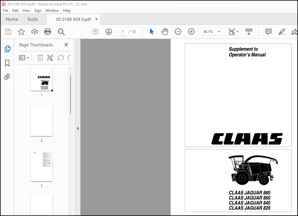Click the print pages thumbnail icon
Image resolution: width=298 pixels, height=216 pixels.
pyautogui.click(x=50, y=58)
